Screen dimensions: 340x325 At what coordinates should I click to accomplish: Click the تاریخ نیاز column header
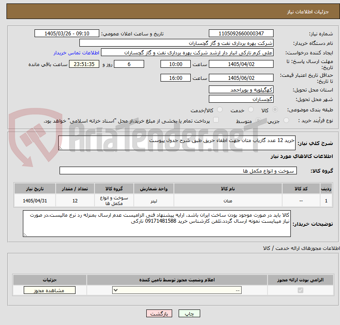click(35, 189)
